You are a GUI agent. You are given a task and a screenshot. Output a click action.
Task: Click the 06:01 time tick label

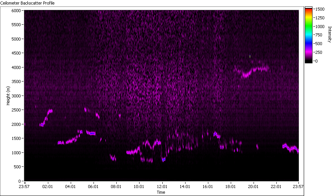pos(93,187)
